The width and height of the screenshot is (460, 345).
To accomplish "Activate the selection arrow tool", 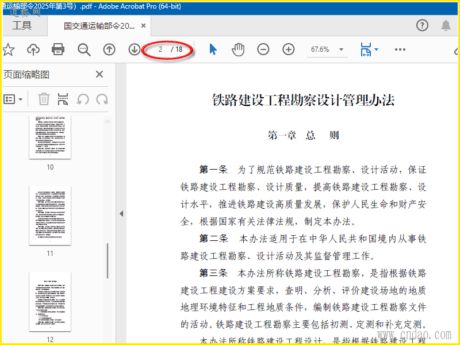I will click(x=213, y=49).
